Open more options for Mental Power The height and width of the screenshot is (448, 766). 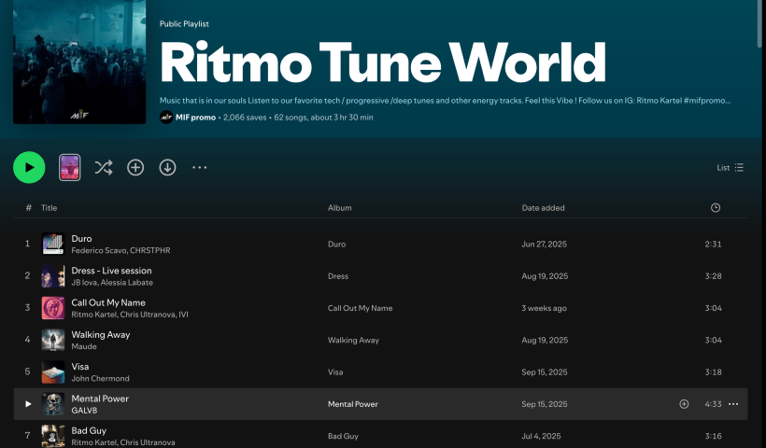point(733,404)
